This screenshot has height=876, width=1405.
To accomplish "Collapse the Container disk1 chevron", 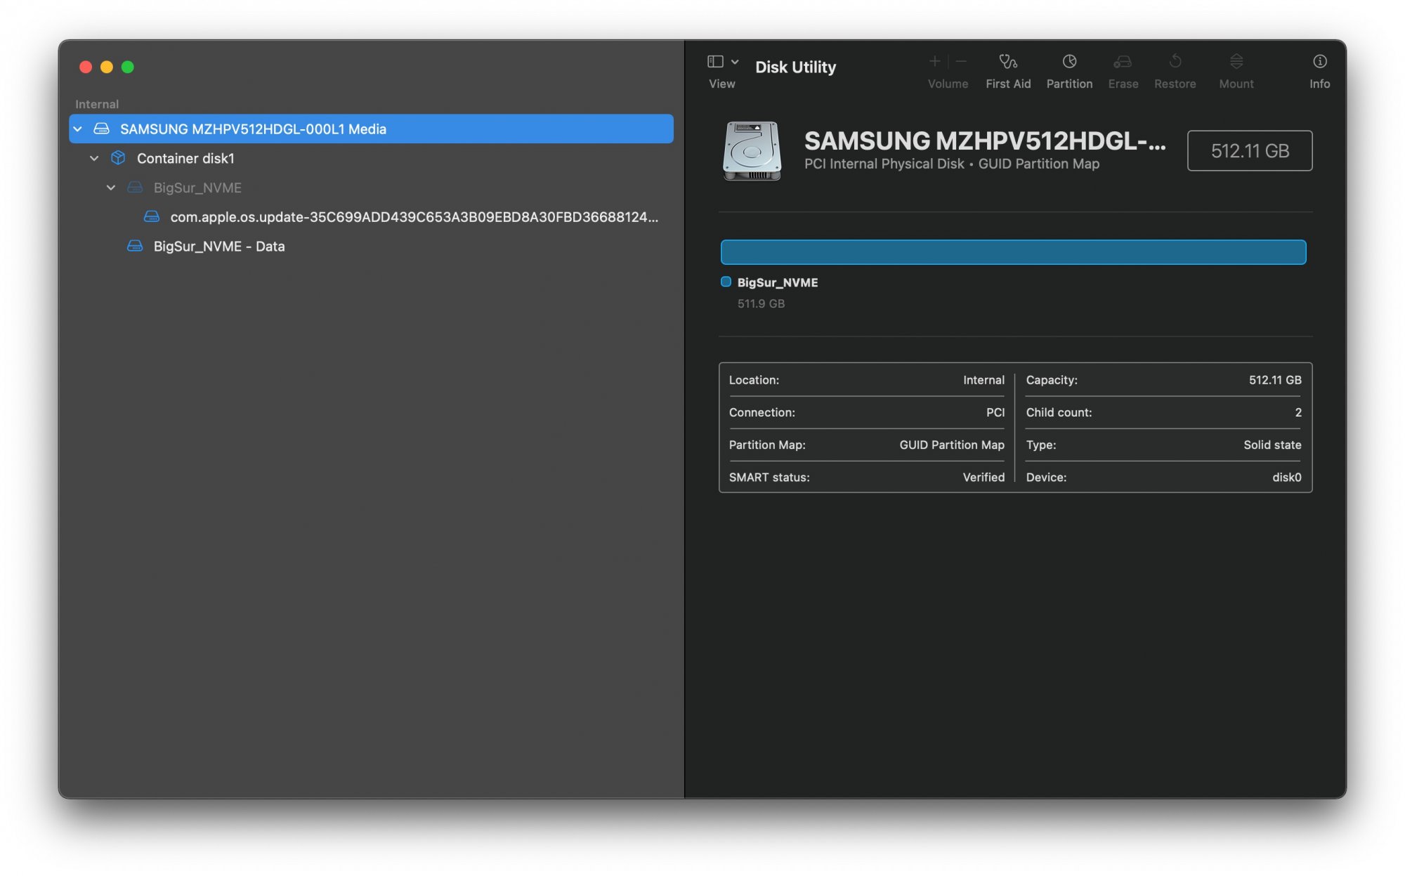I will [94, 159].
